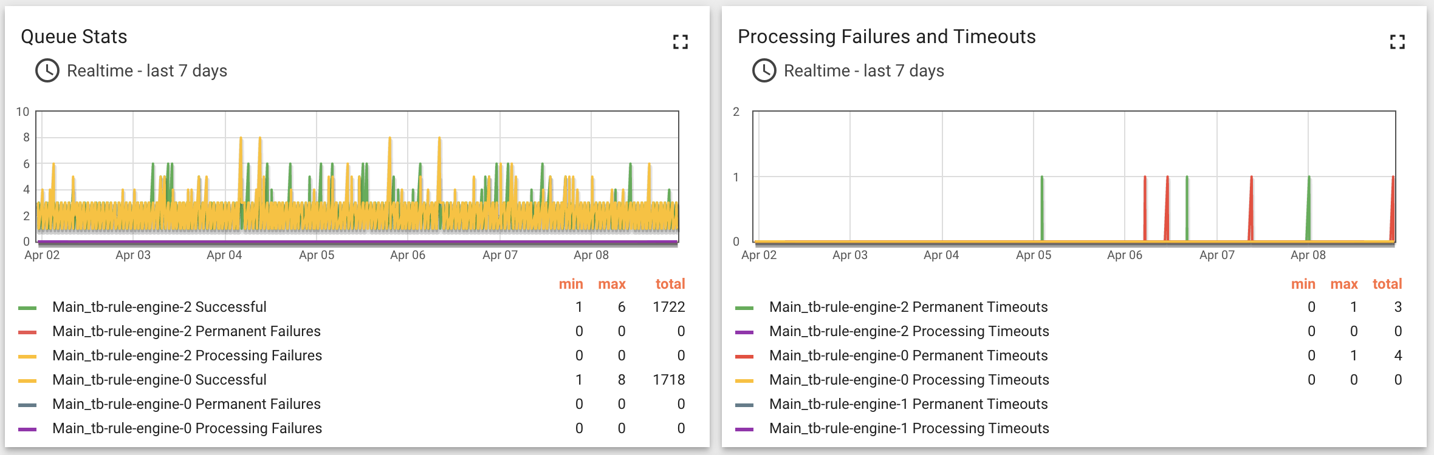The height and width of the screenshot is (455, 1434).
Task: Select max value 8 for engine-0 Successful
Action: (622, 380)
